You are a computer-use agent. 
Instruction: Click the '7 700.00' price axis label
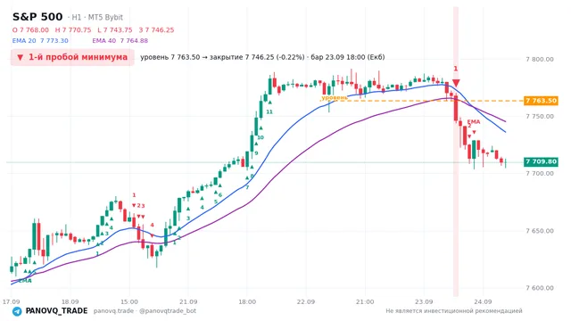pyautogui.click(x=540, y=174)
